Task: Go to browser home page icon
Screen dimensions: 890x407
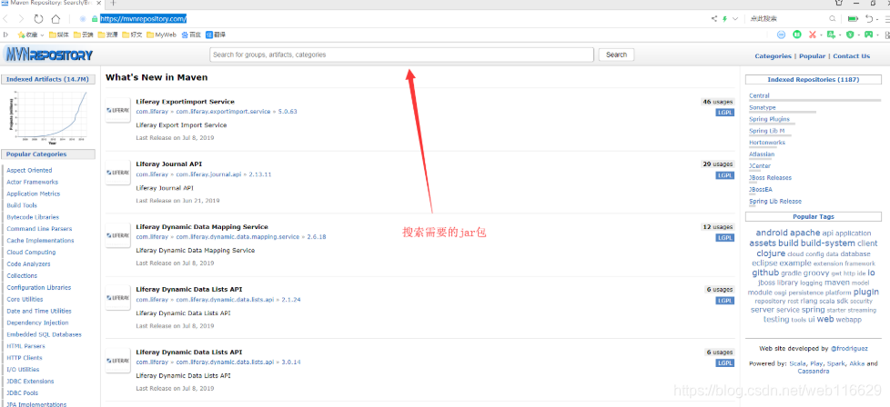Action: point(56,19)
